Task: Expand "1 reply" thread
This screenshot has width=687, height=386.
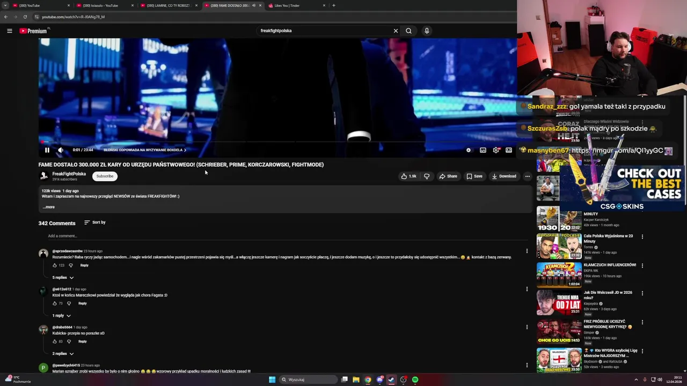Action: 61,315
